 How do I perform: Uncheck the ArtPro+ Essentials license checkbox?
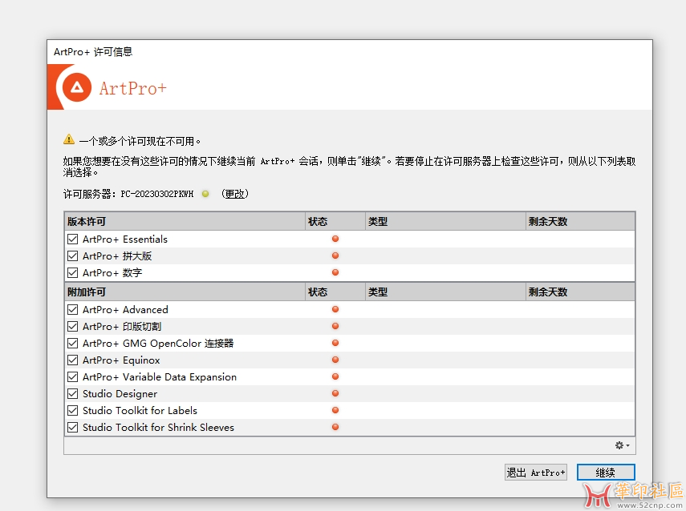73,239
